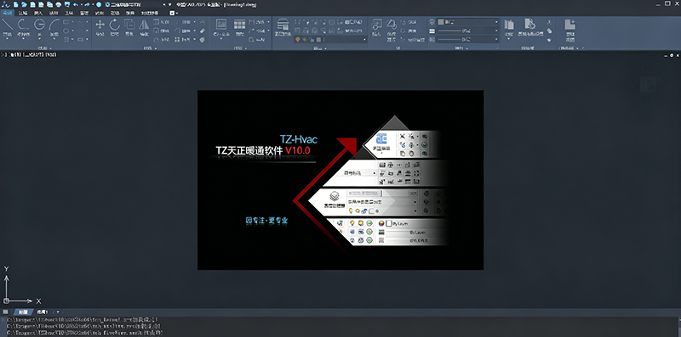Expand the Polyline tool dropdown arrow

point(23,38)
